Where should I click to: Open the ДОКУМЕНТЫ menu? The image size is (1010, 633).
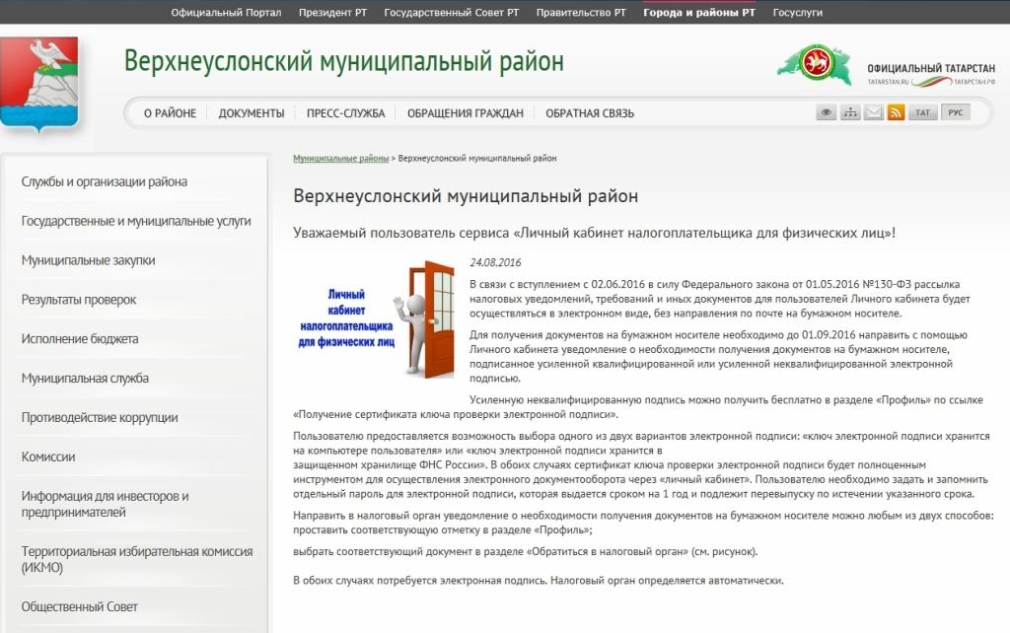click(x=252, y=113)
